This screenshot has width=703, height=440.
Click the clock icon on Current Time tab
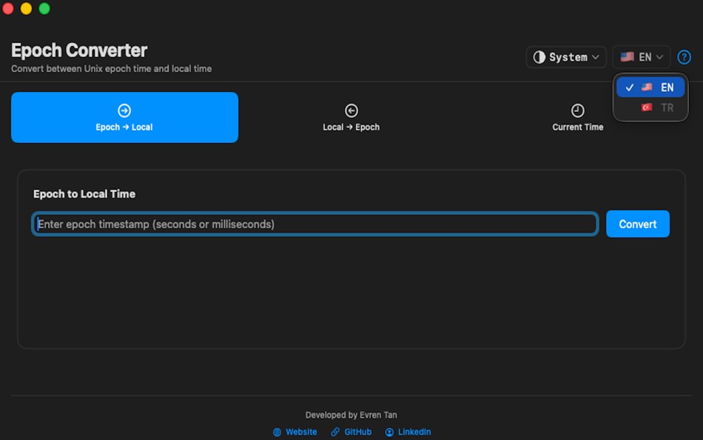pos(577,111)
